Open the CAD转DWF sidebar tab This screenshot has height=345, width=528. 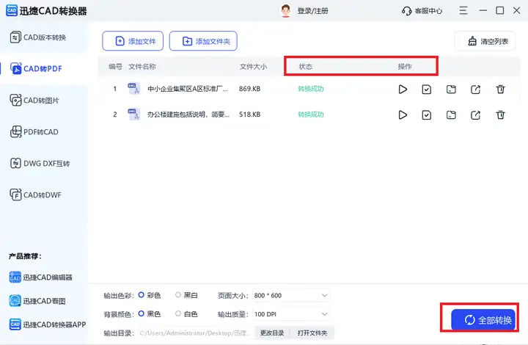pyautogui.click(x=44, y=195)
